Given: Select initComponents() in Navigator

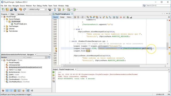Looking at the screenshot, I should [14, 65].
